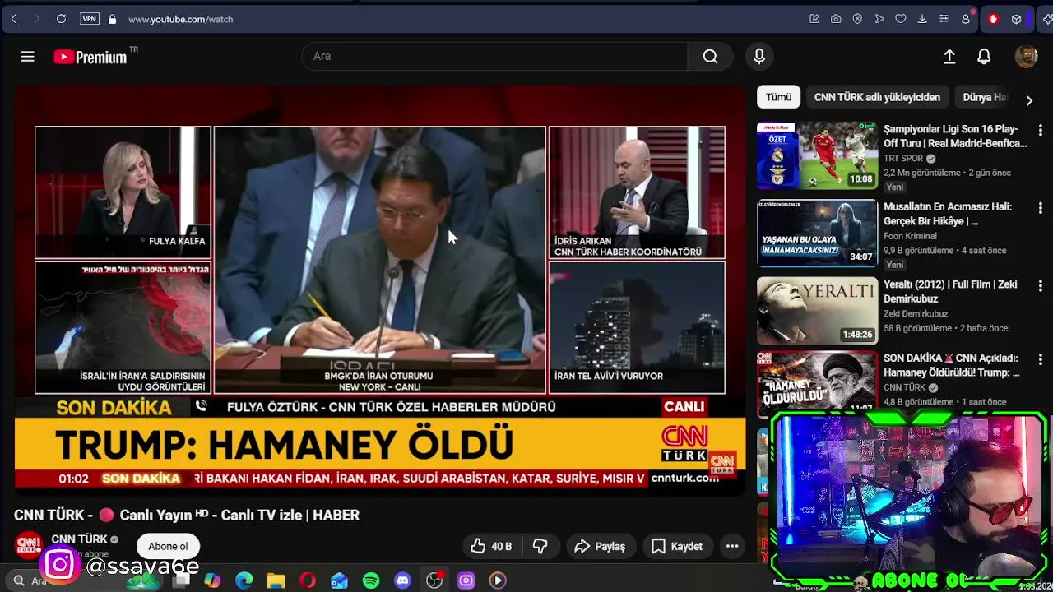Open 'SON DAKİKA CNN Açıkladı: Hamaney' video
Image resolution: width=1053 pixels, height=592 pixels.
click(x=951, y=365)
